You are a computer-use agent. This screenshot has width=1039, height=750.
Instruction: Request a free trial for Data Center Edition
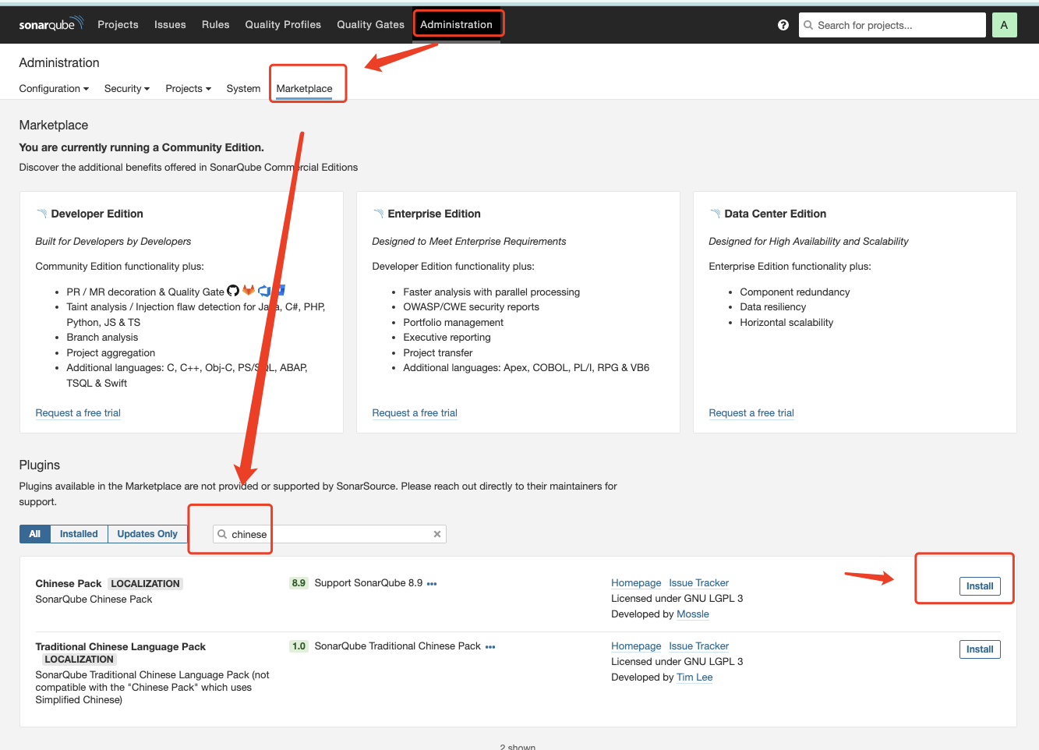click(751, 412)
